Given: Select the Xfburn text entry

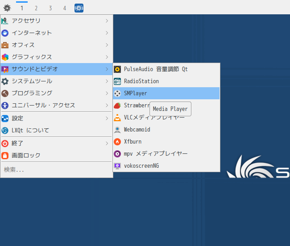Looking at the screenshot, I should (133, 142).
